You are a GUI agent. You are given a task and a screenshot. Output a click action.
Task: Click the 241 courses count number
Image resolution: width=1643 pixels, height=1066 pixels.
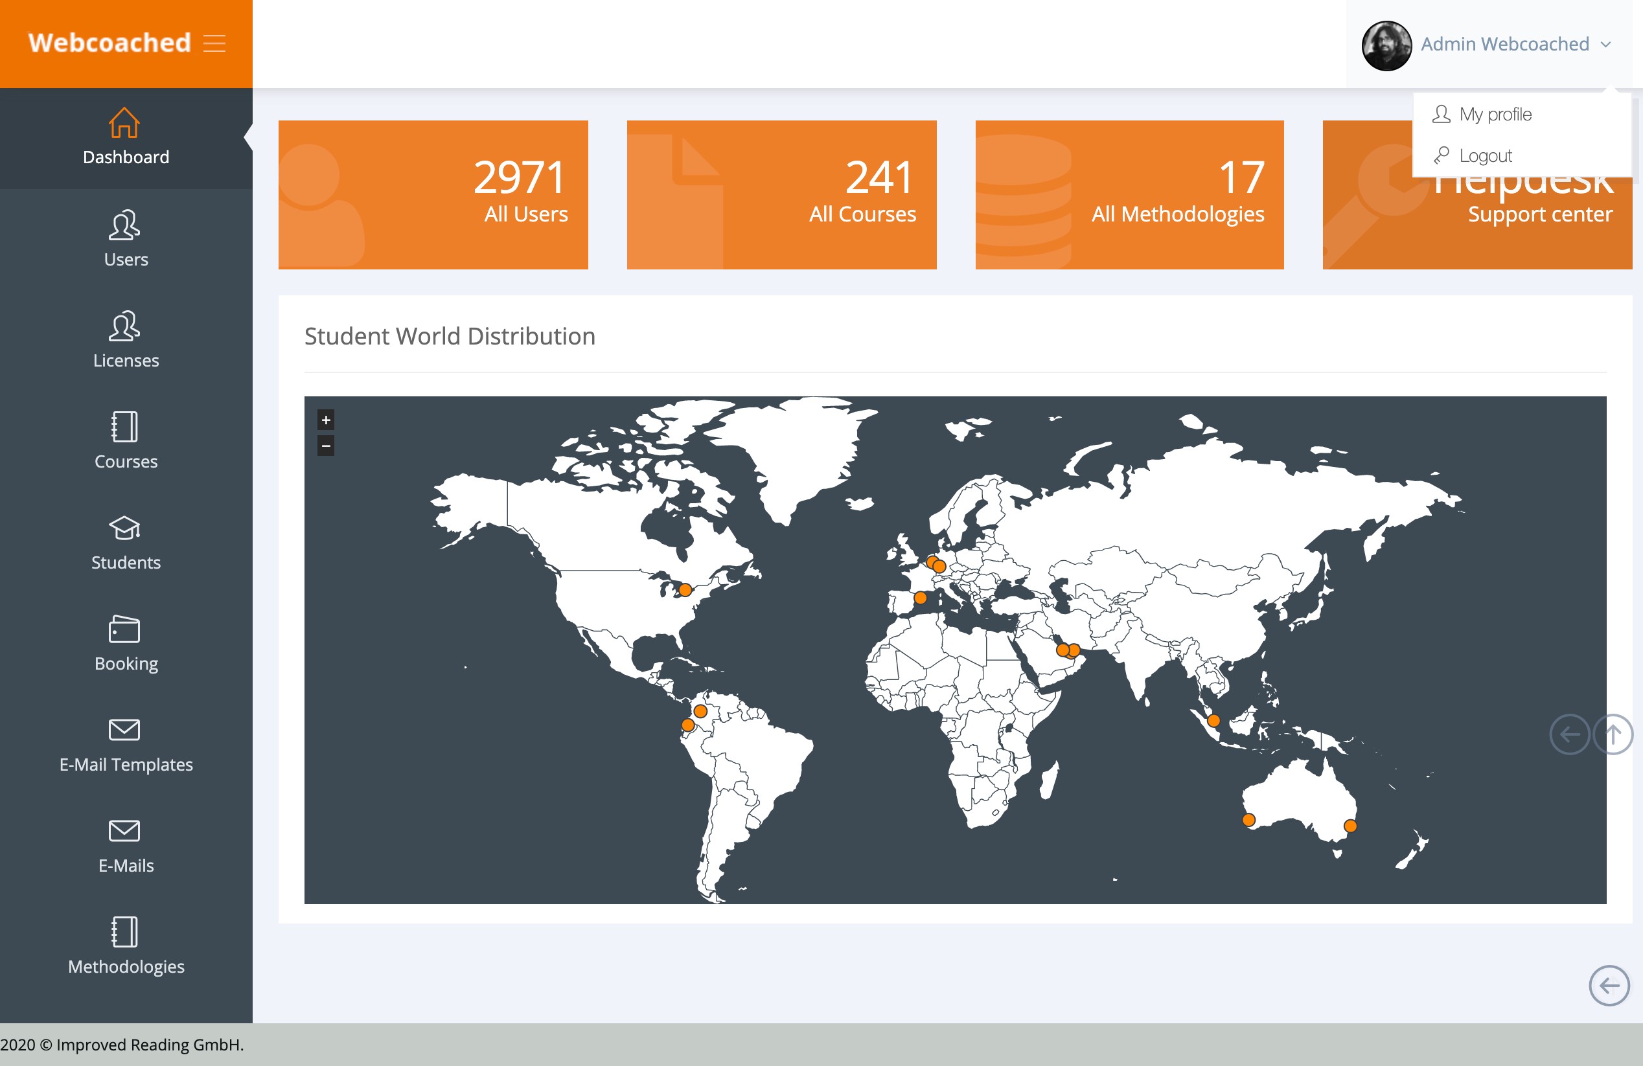pos(880,177)
